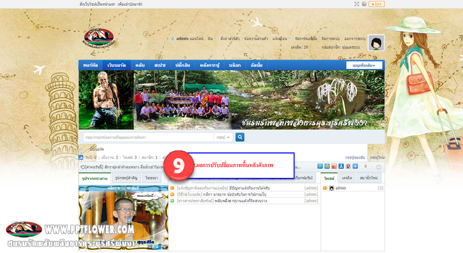
Task: Click the red Weibo share icon
Action: click(334, 166)
